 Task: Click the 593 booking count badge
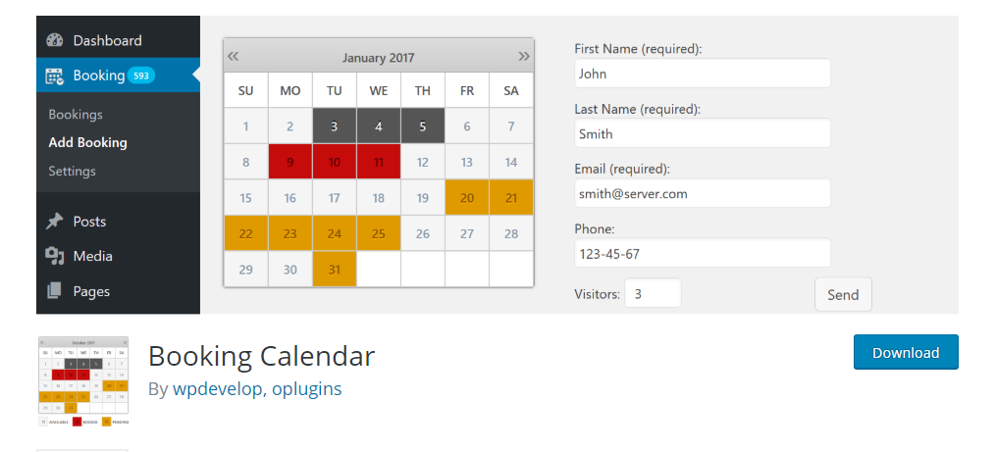pos(141,75)
